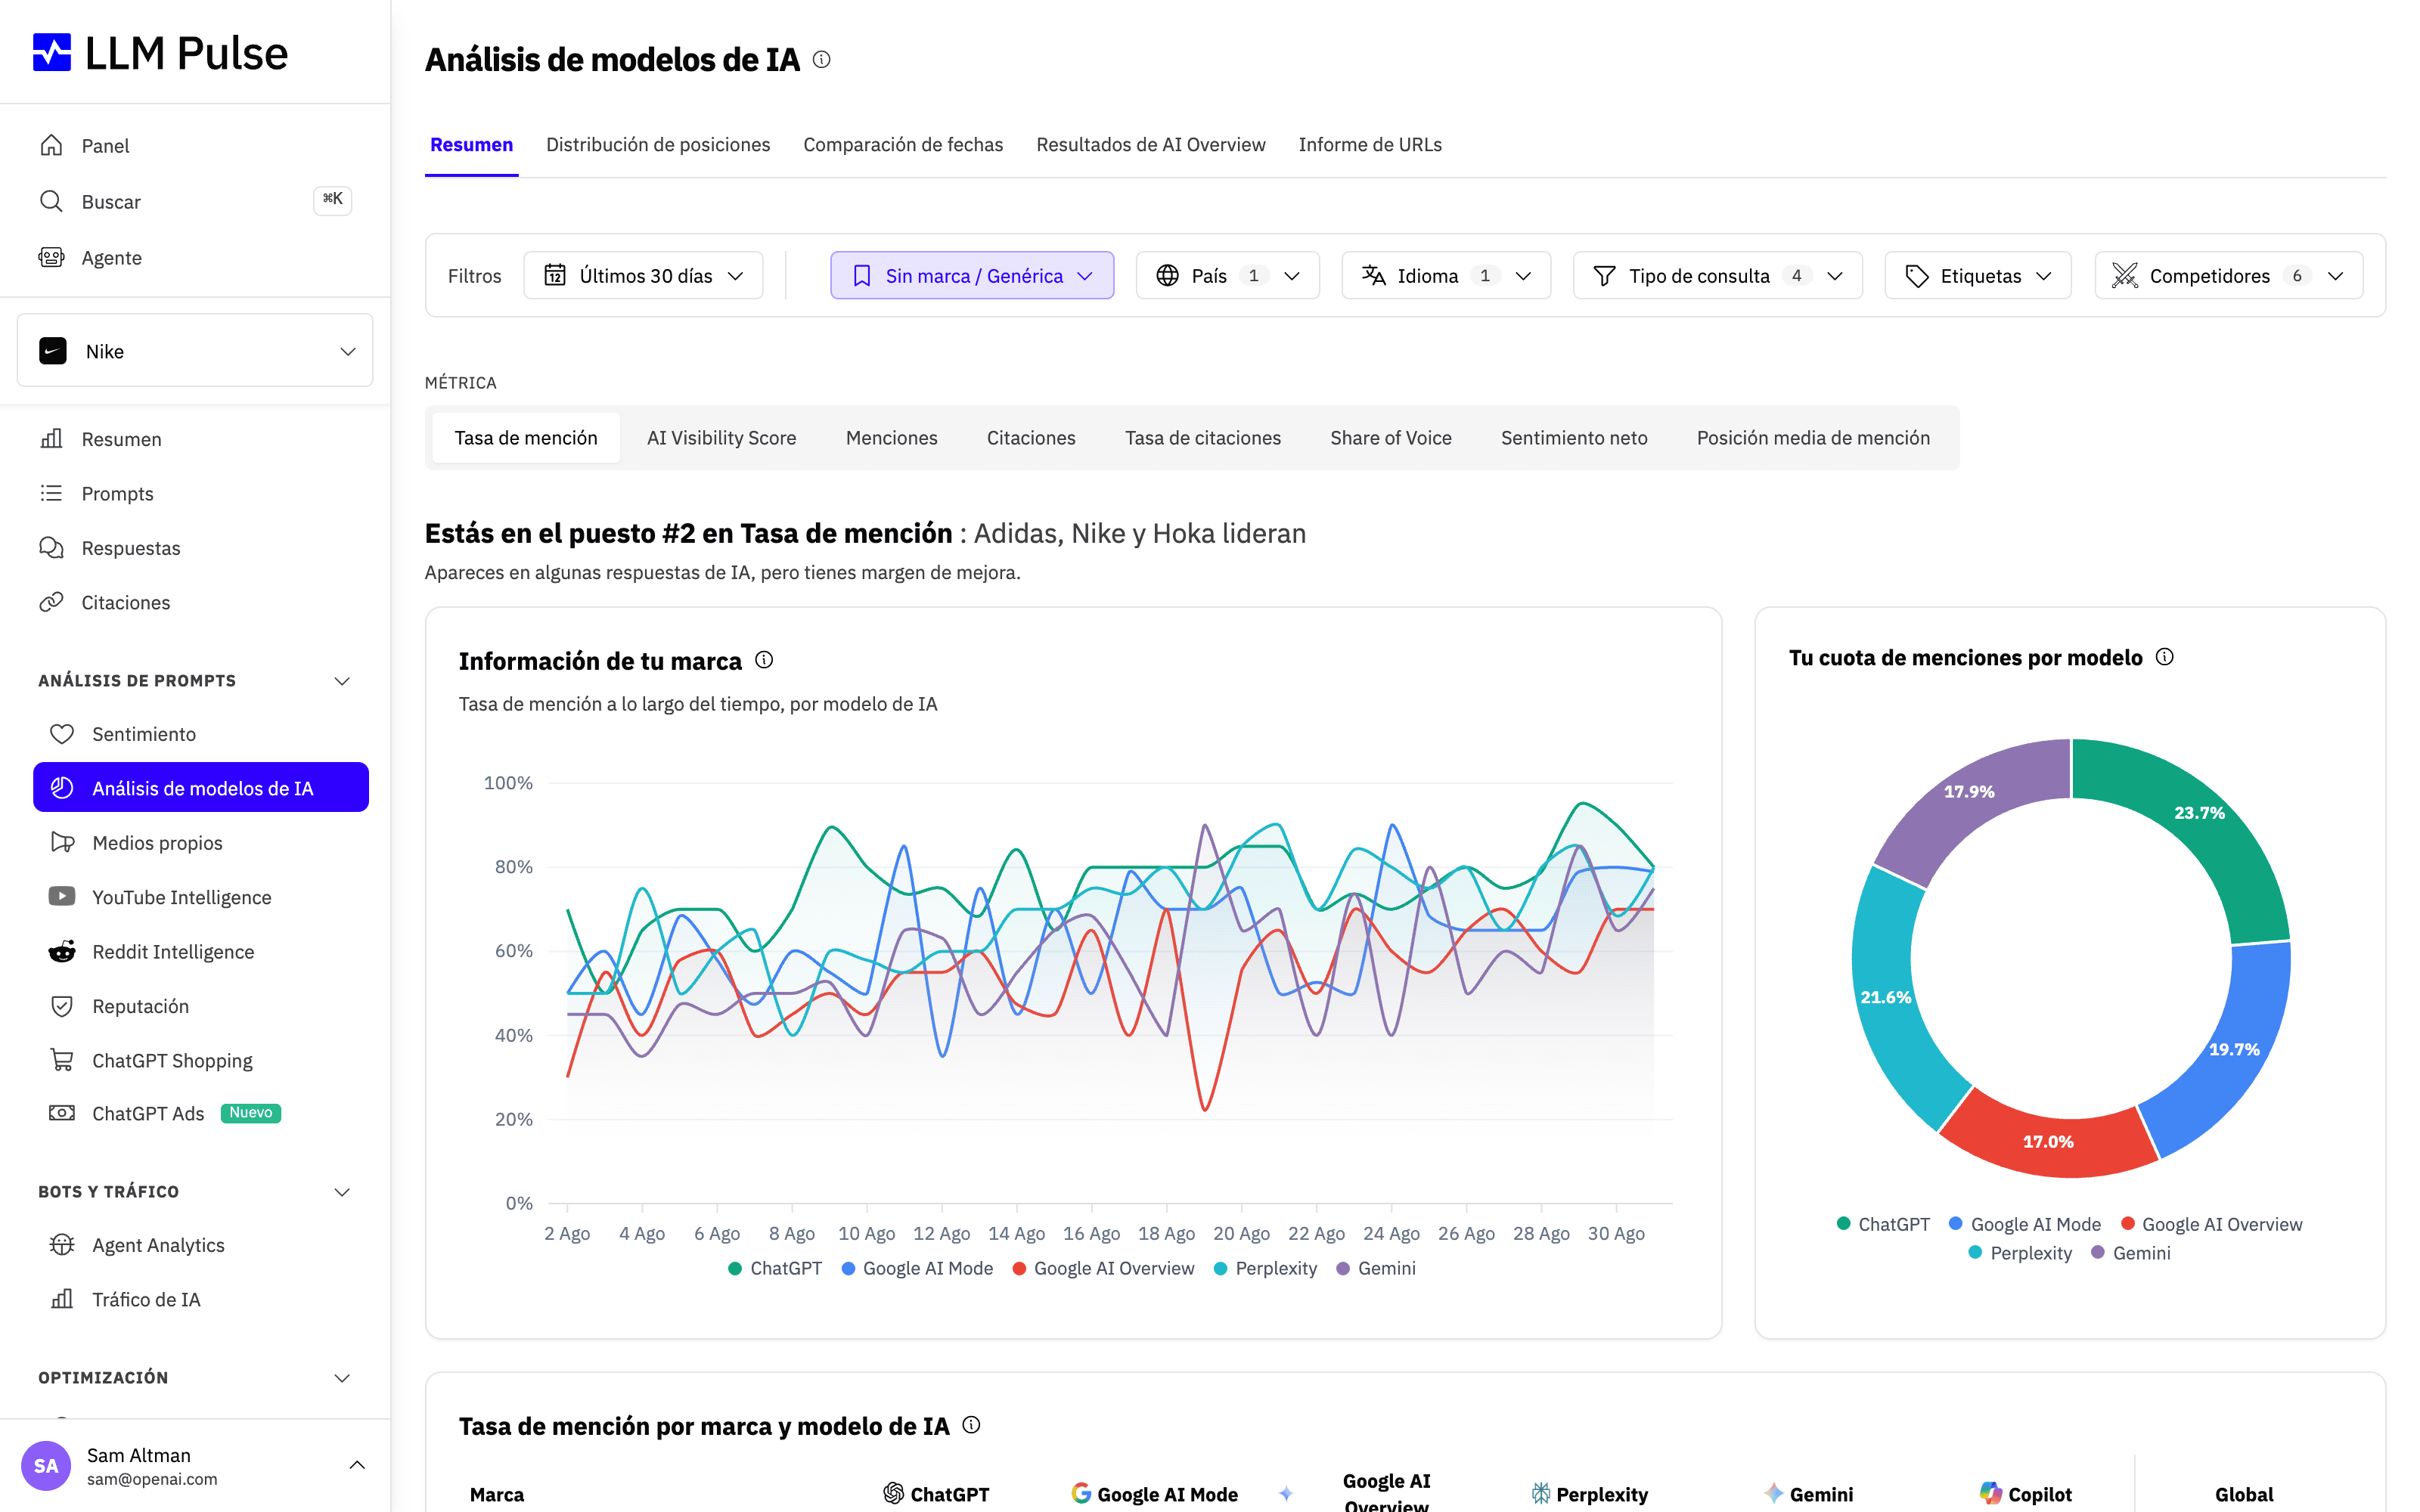Collapse the Análisis de prompts section
Viewport: 2420px width, 1512px height.
click(x=342, y=681)
